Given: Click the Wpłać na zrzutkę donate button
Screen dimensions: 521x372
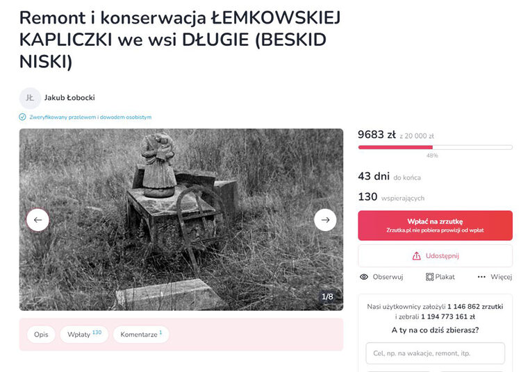Looking at the screenshot, I should [436, 226].
